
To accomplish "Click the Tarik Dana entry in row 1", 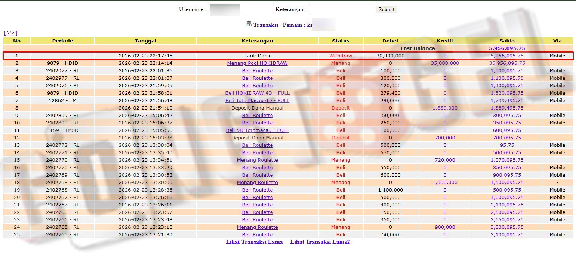I will tap(257, 56).
